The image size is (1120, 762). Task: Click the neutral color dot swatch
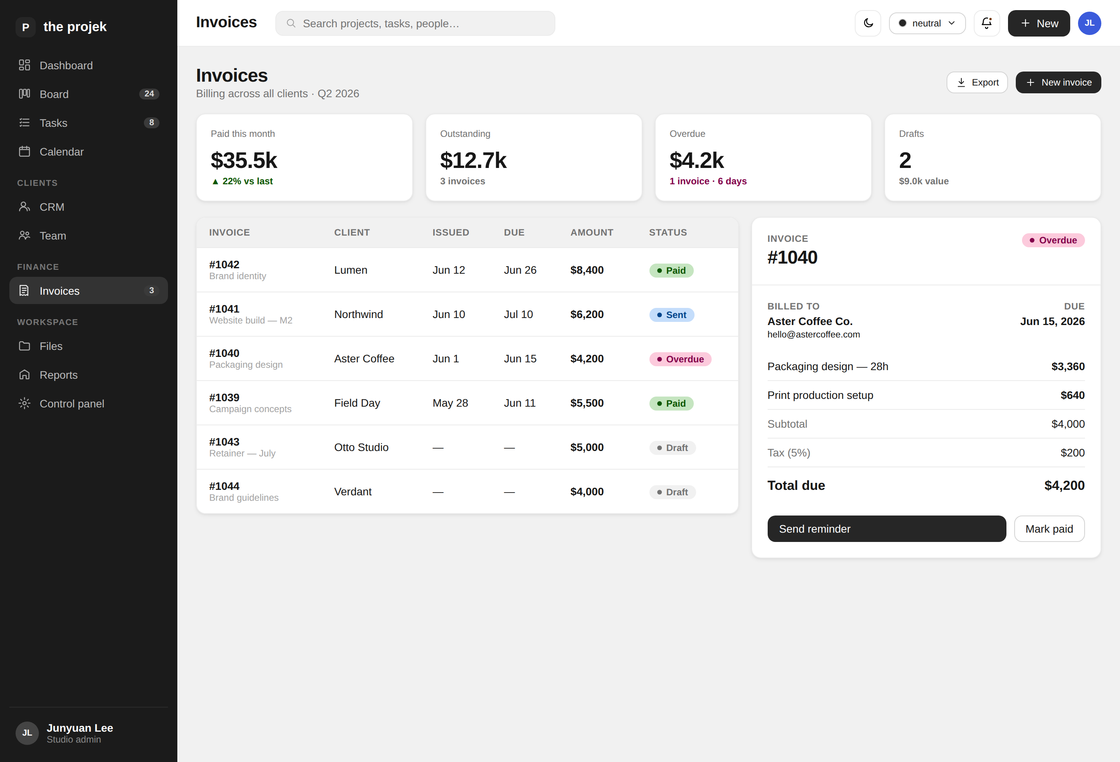click(902, 23)
